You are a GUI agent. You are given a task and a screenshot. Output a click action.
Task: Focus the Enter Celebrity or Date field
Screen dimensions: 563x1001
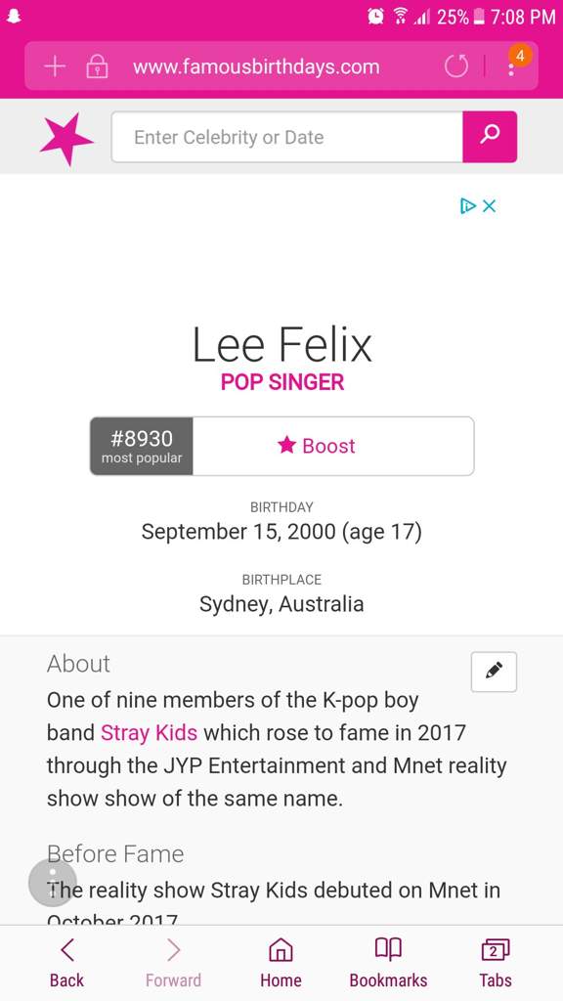click(287, 137)
